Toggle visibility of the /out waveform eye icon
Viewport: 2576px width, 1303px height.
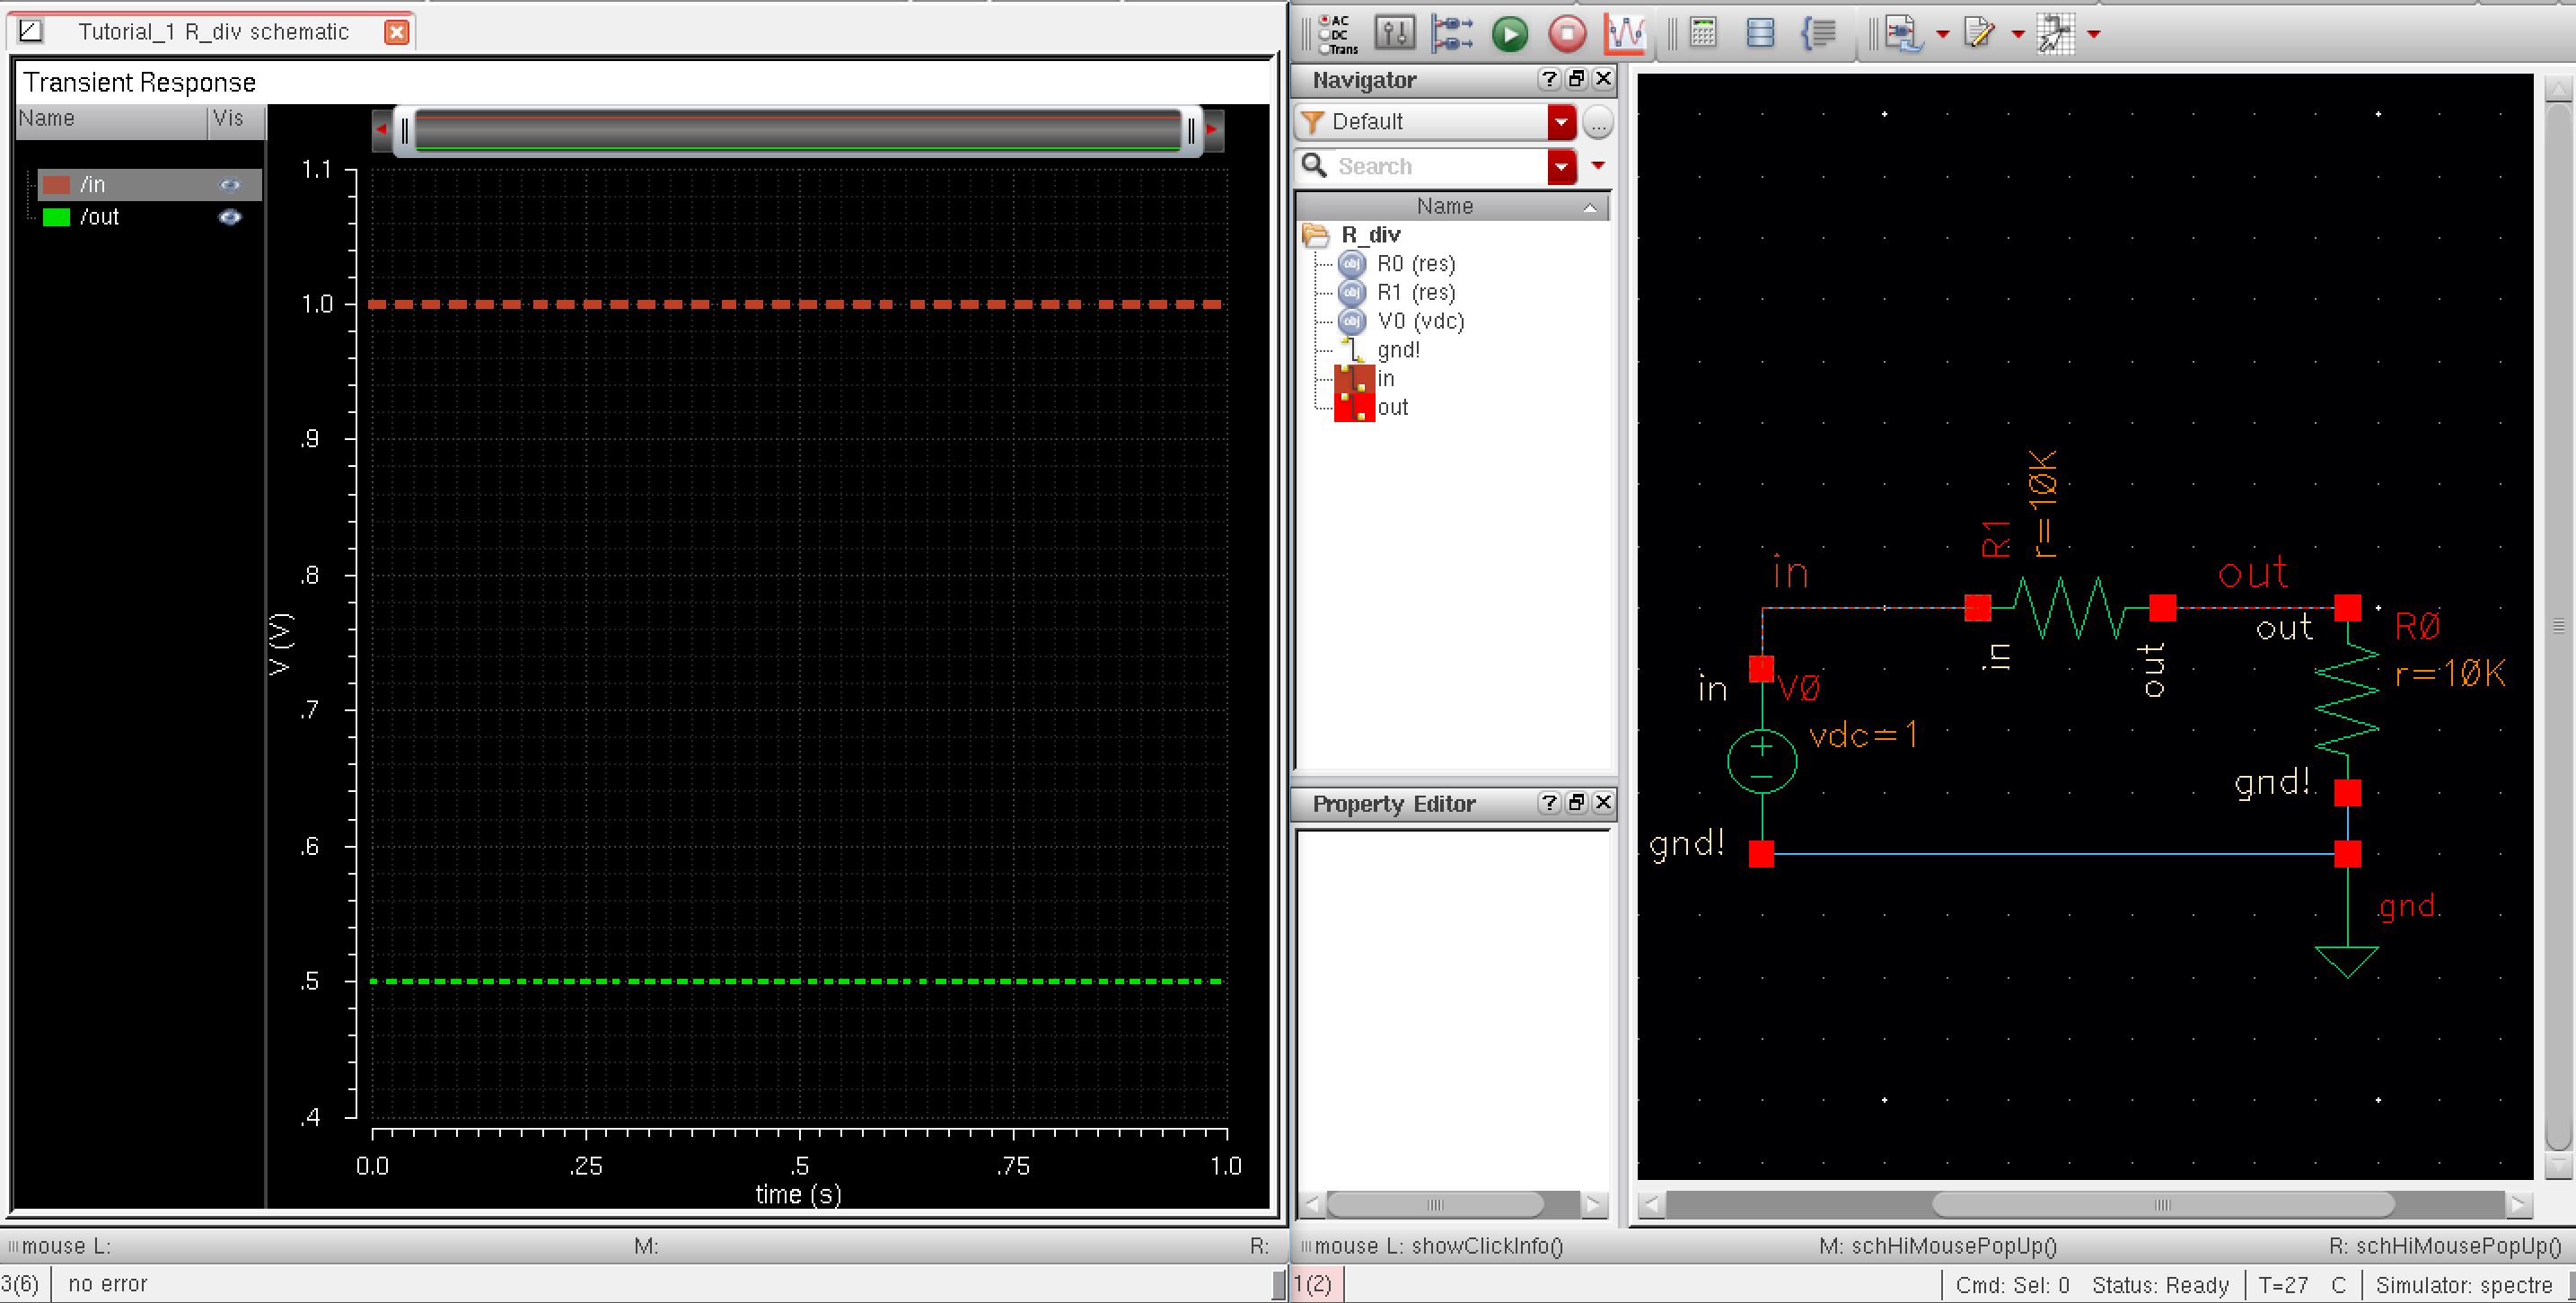(229, 217)
